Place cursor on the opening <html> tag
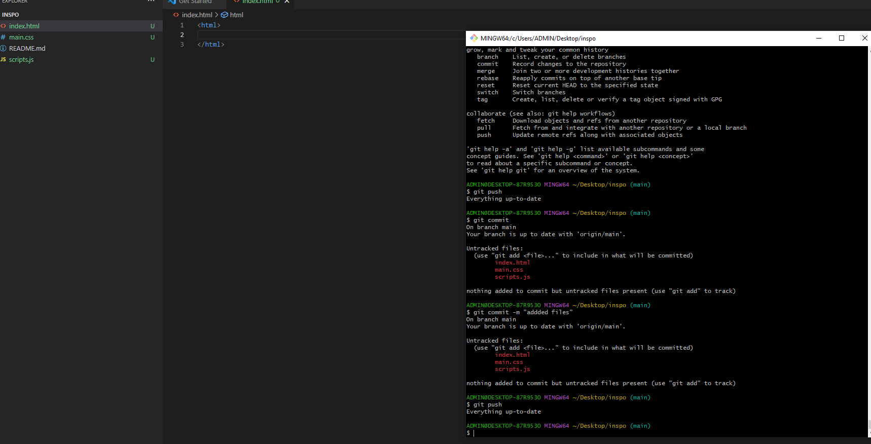The width and height of the screenshot is (871, 444). click(x=209, y=25)
